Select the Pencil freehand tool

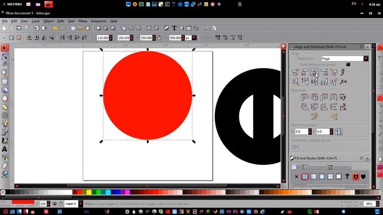click(x=5, y=124)
